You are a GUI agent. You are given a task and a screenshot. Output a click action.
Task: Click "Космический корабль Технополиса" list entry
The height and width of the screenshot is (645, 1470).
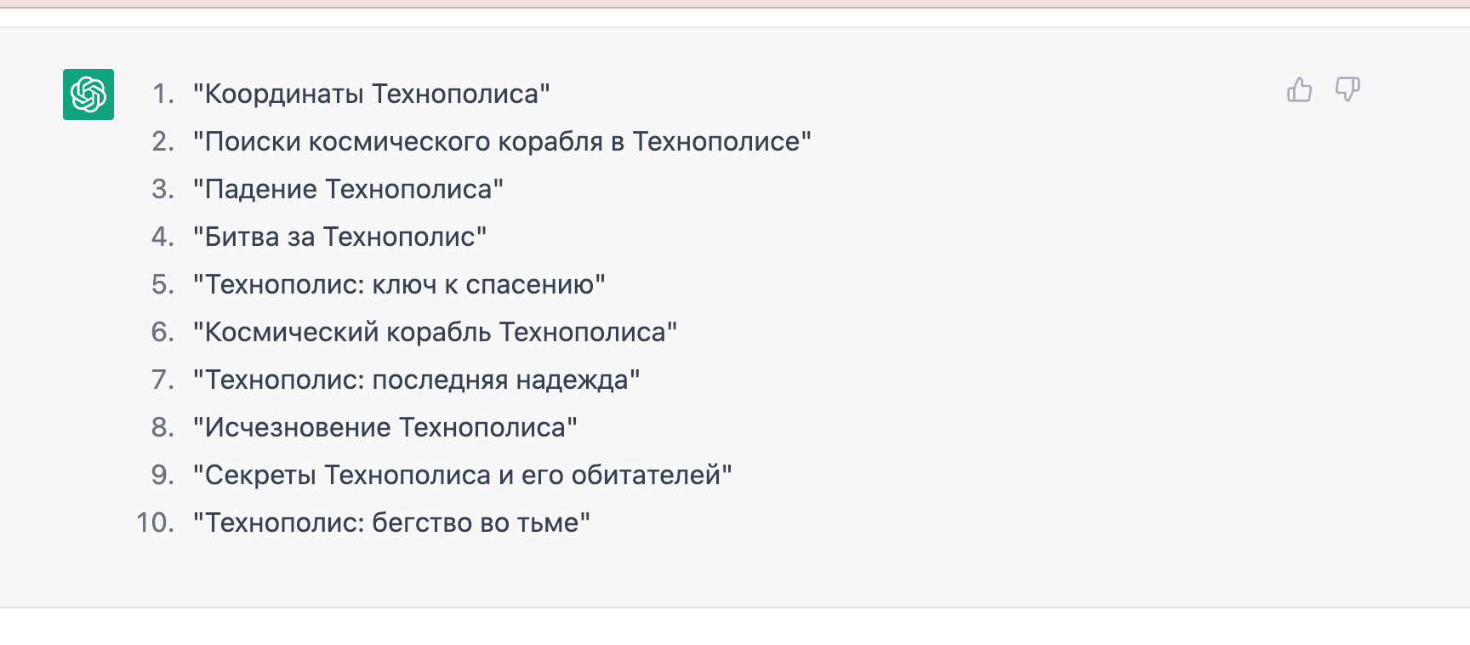(x=435, y=332)
